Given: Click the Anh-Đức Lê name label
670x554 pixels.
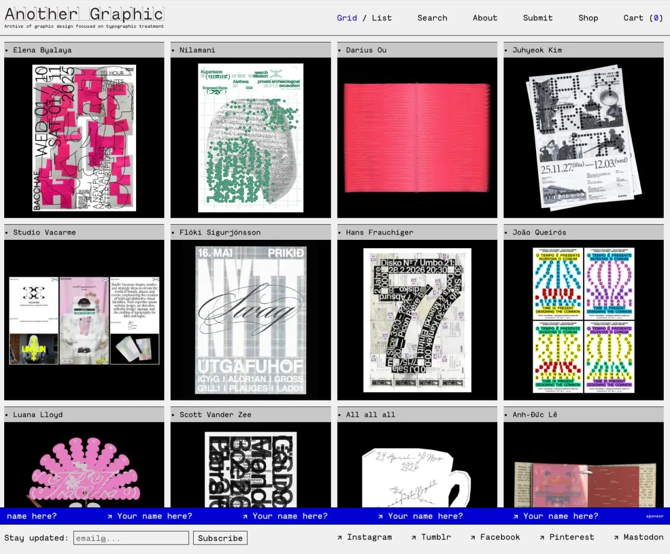Looking at the screenshot, I should 534,415.
